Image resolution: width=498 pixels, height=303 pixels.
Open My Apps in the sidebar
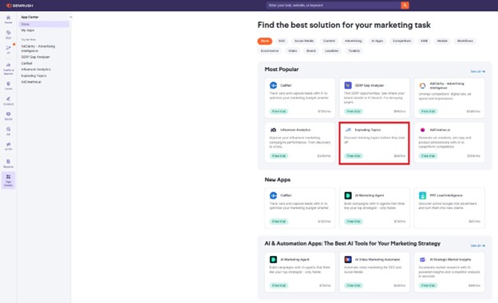point(28,30)
